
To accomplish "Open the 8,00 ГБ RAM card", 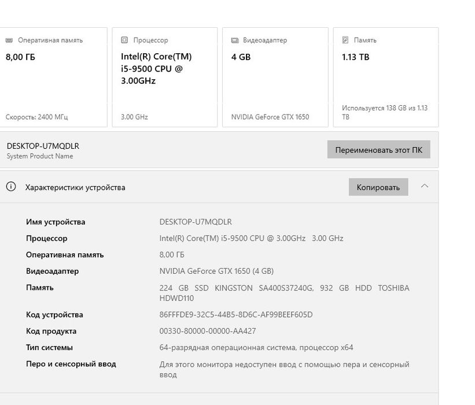I will point(52,81).
